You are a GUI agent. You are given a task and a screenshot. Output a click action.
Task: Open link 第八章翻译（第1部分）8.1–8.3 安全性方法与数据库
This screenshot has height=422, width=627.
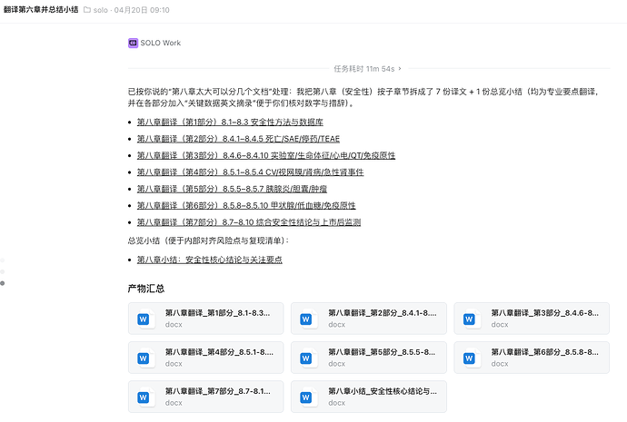pyautogui.click(x=230, y=122)
